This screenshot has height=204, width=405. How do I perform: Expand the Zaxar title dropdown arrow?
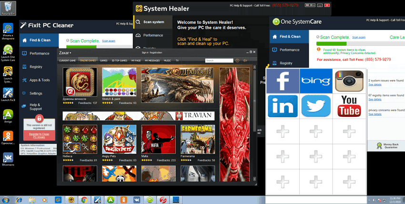click(71, 53)
